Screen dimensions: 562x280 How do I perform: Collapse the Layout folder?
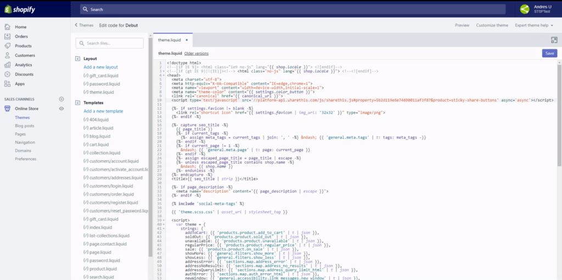[x=78, y=58]
